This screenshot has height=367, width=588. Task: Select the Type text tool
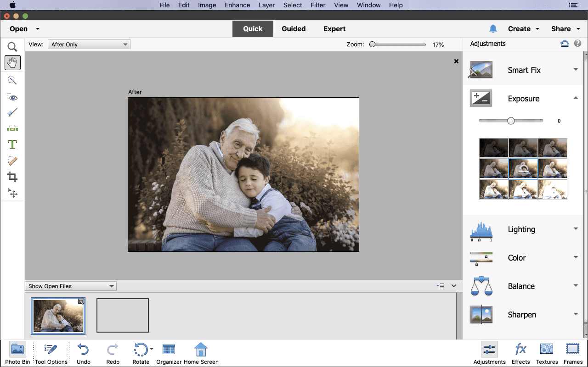point(12,145)
